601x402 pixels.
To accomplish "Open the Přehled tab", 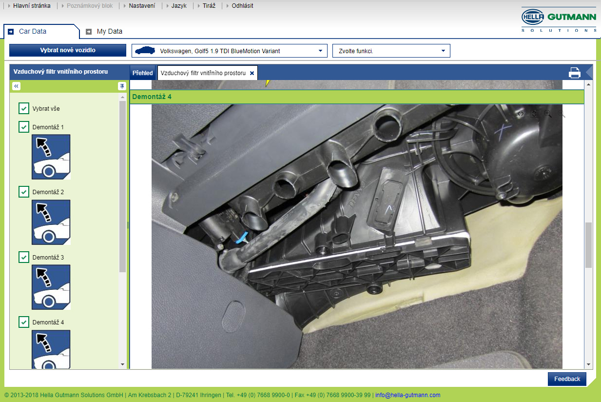I will click(143, 73).
